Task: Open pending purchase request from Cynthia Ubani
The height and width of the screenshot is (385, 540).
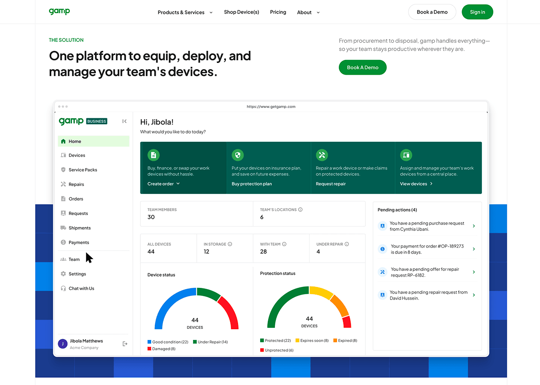Action: 427,226
